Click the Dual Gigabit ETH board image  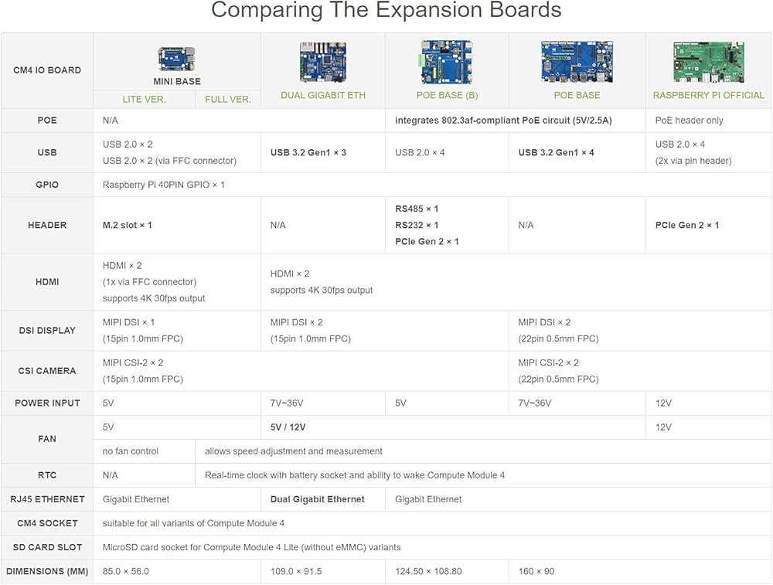tap(323, 62)
